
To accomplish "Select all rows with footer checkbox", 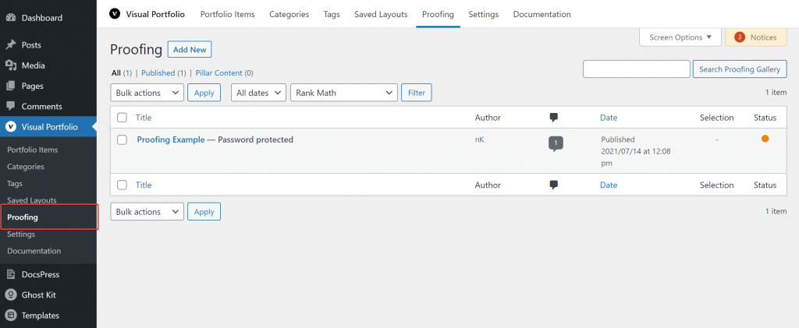I will tap(122, 185).
